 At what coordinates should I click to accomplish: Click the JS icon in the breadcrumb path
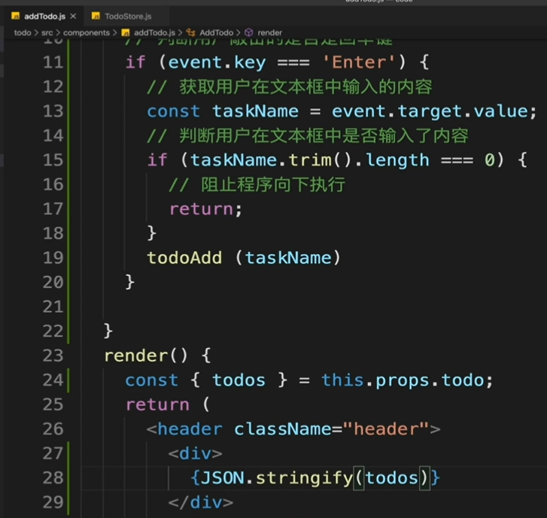(x=126, y=33)
